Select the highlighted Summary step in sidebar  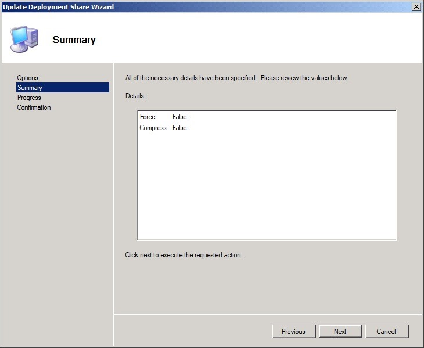[x=30, y=88]
